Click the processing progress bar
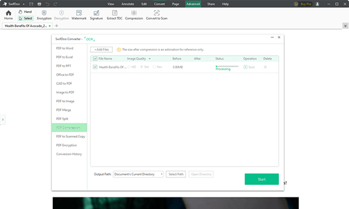This screenshot has height=209, width=349. (x=227, y=66)
